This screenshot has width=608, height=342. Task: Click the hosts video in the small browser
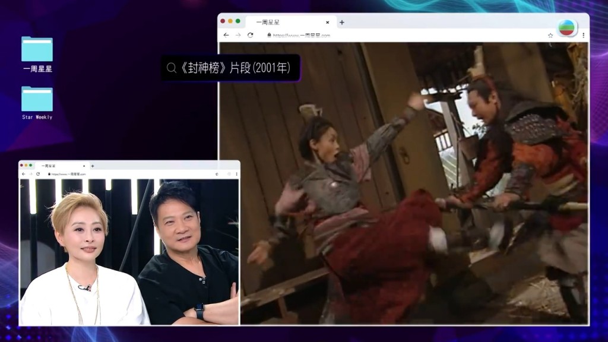click(x=129, y=252)
